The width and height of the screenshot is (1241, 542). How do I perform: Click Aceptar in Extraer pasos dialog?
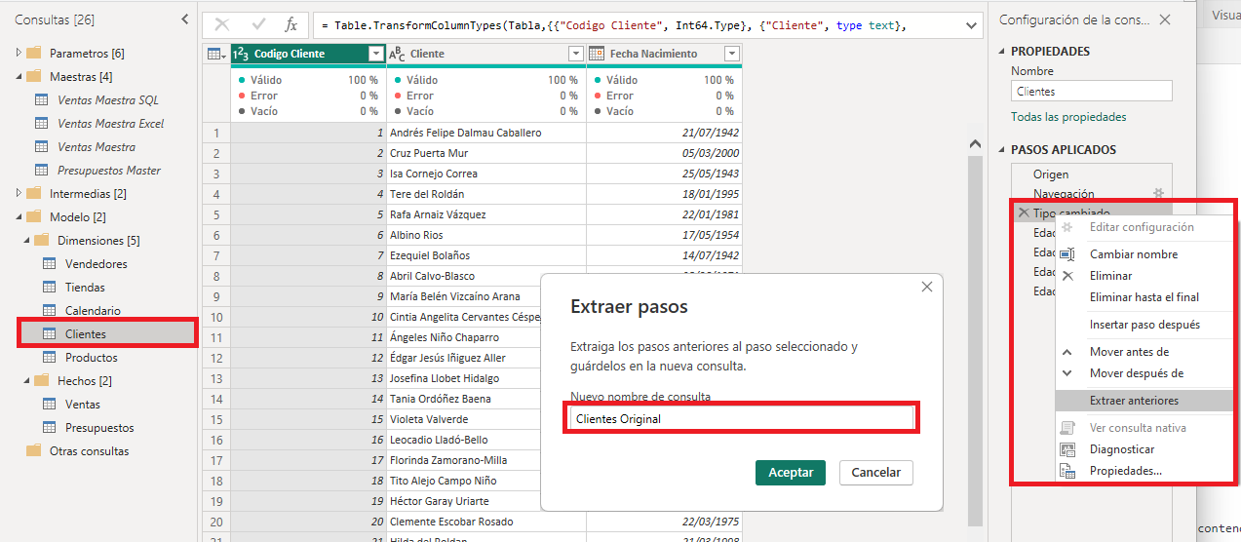791,472
